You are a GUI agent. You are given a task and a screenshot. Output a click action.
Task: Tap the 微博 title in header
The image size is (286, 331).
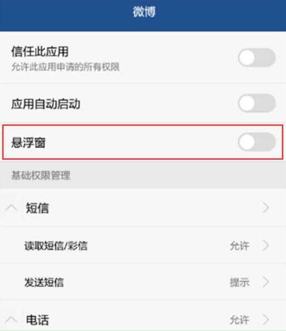pos(144,12)
